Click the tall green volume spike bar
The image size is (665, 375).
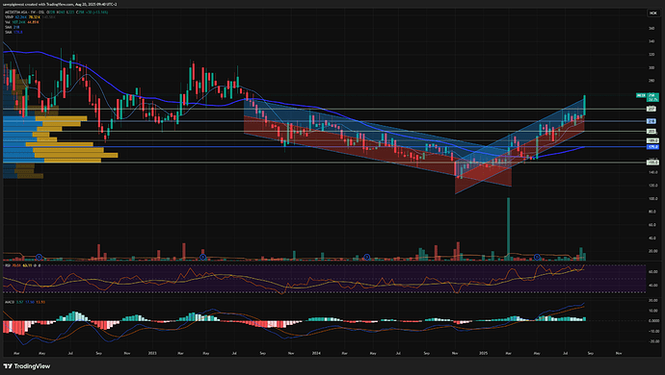tap(509, 229)
